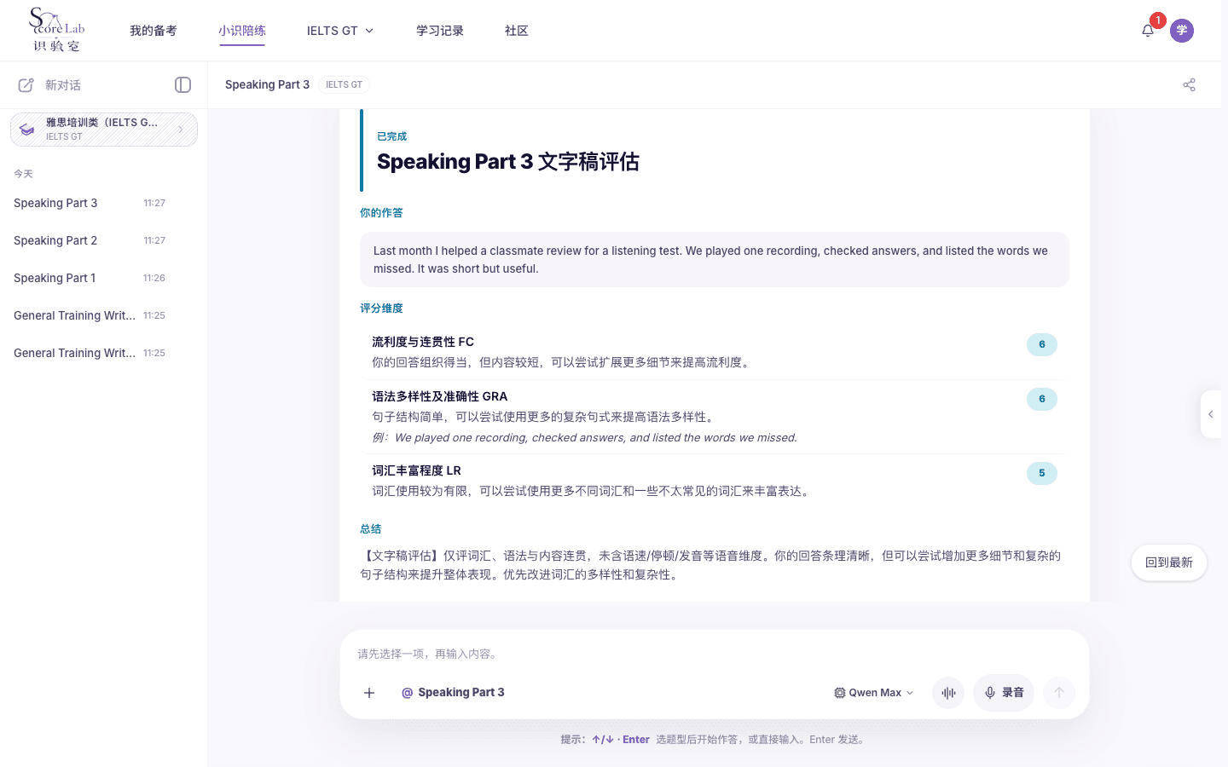
Task: Expand the 雅思培训类 exam selector
Action: click(104, 130)
